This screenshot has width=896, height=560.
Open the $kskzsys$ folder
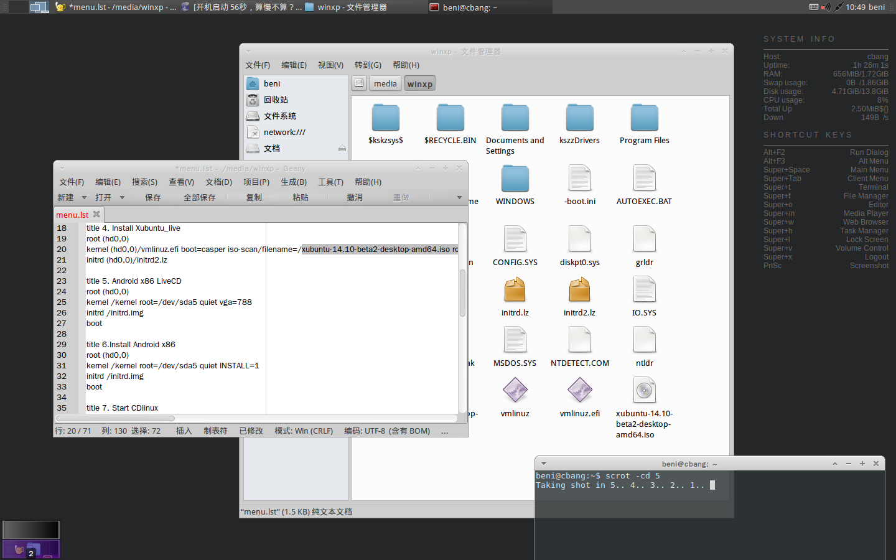(x=386, y=118)
